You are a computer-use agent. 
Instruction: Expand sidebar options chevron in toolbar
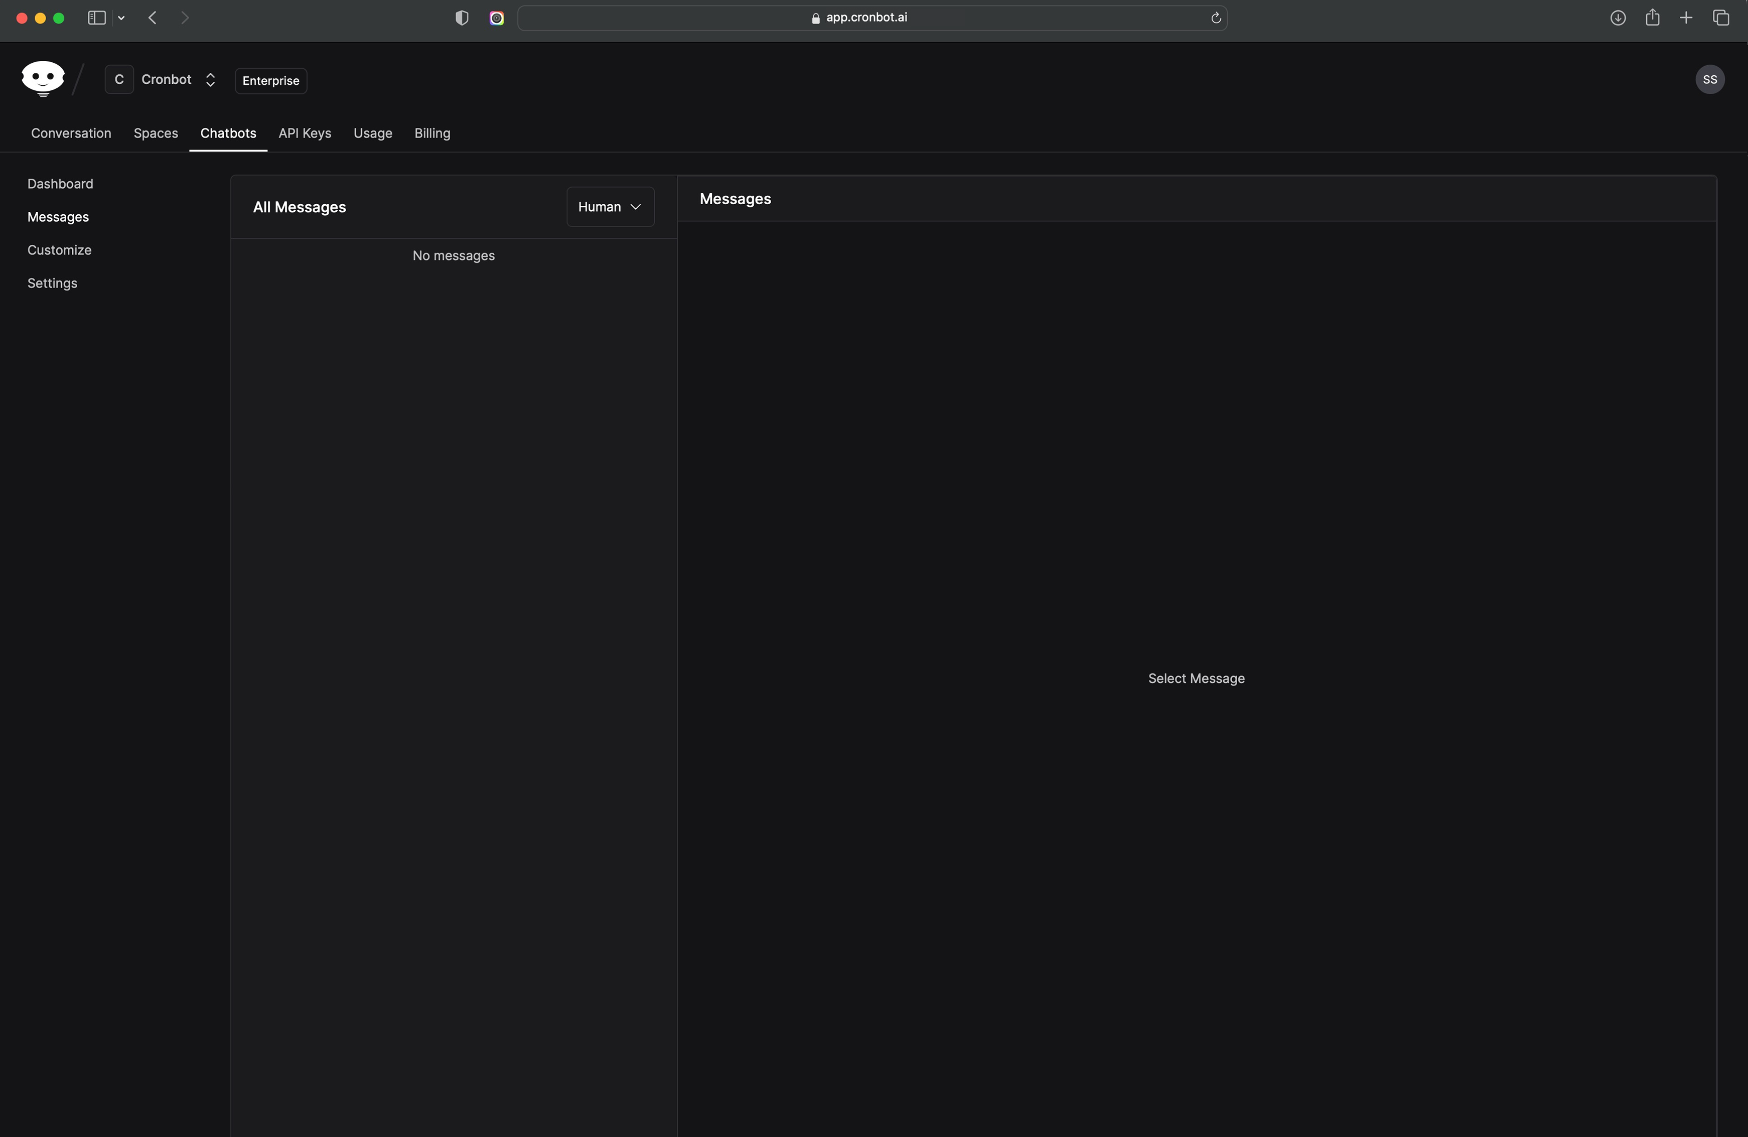[121, 18]
